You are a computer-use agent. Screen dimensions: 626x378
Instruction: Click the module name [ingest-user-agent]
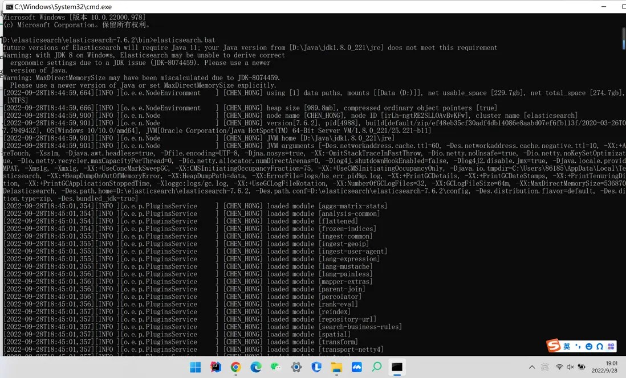click(352, 252)
